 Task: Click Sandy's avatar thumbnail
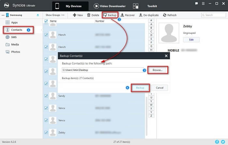click(53, 96)
